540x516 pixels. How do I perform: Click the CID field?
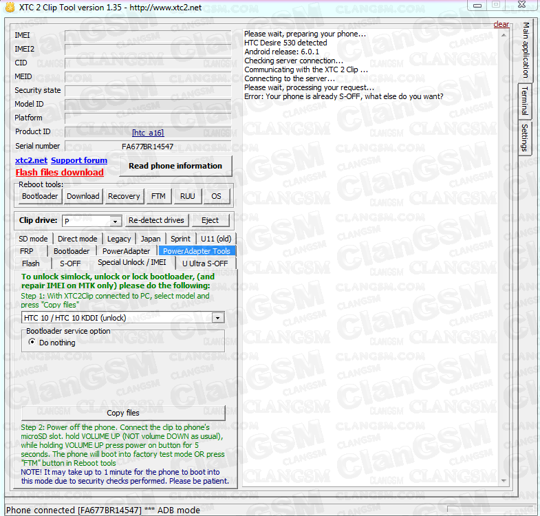click(x=148, y=63)
